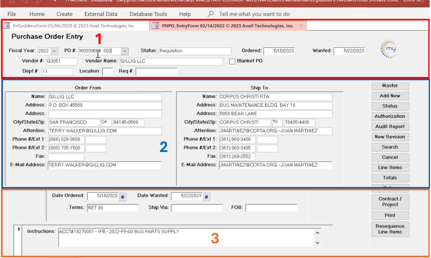Open the Date Ordered calendar picker

tap(122, 197)
